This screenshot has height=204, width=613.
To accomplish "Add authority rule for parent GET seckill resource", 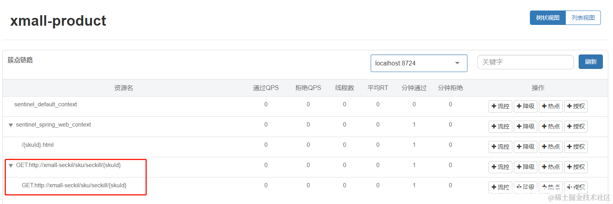I will [576, 167].
